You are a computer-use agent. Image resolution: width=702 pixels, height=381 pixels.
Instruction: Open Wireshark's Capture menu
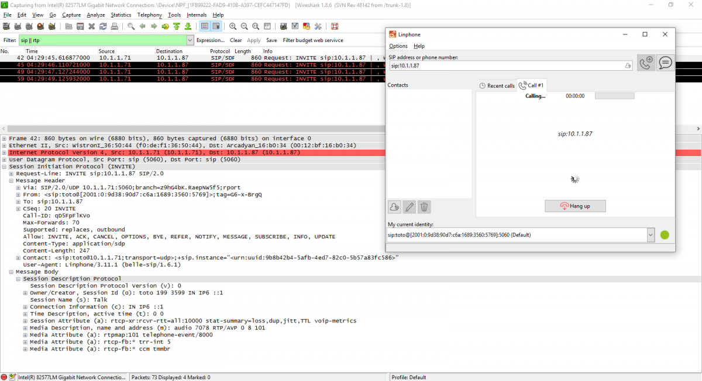(71, 15)
